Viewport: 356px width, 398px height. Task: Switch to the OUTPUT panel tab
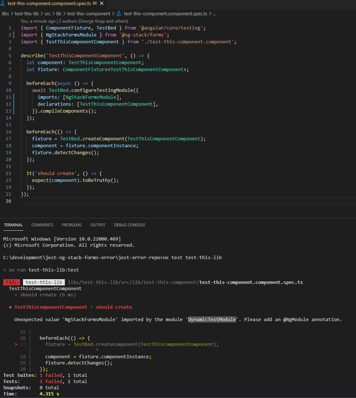98,225
